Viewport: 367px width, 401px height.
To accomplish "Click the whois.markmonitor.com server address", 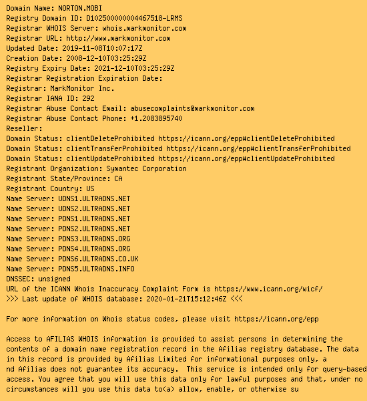I will click(144, 28).
